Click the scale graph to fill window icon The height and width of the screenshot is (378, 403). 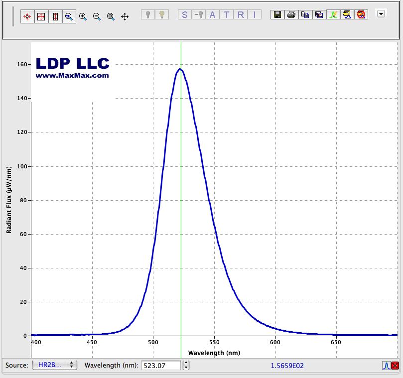tap(27, 17)
